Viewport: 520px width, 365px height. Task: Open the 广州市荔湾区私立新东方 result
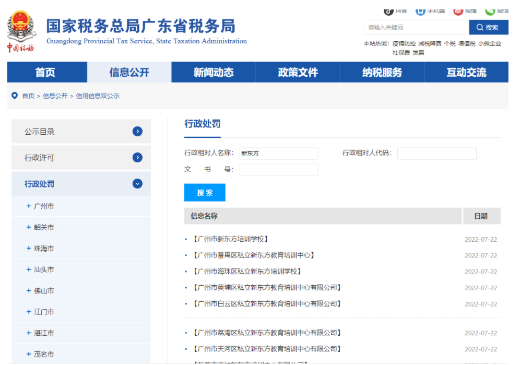point(267,333)
